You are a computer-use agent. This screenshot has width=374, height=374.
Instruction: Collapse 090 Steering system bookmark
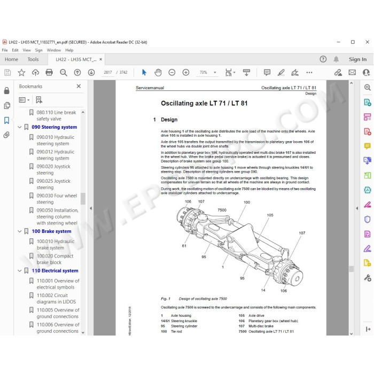coord(20,127)
